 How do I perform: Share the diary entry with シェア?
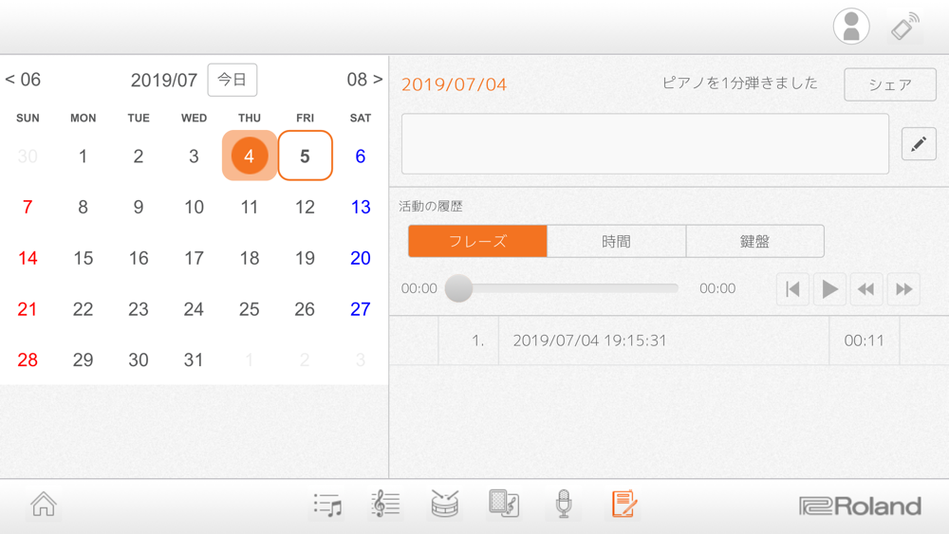tap(890, 84)
